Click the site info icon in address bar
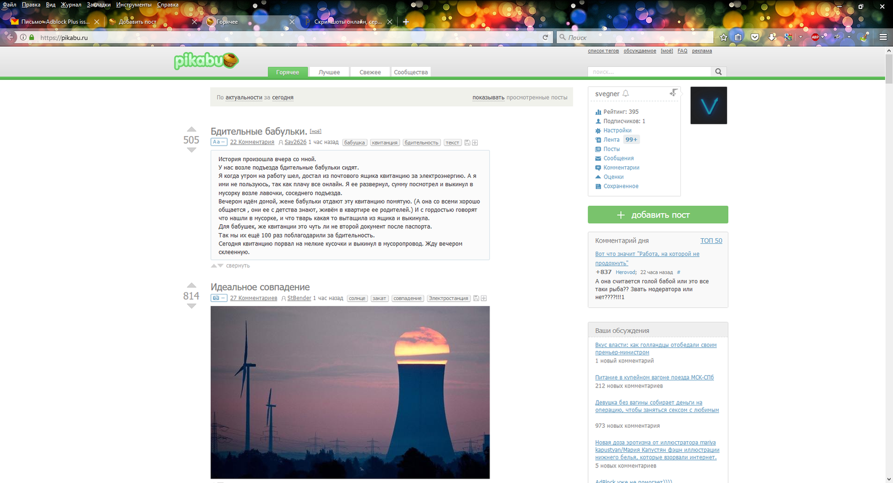The height and width of the screenshot is (483, 893). (x=23, y=37)
